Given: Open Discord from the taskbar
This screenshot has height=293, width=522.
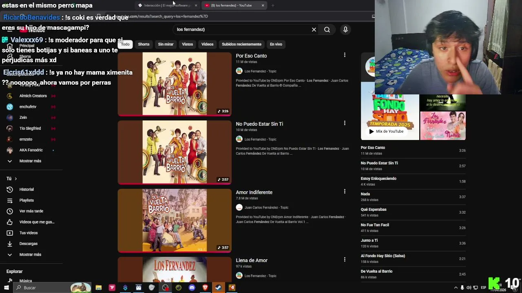Looking at the screenshot, I should [192, 288].
